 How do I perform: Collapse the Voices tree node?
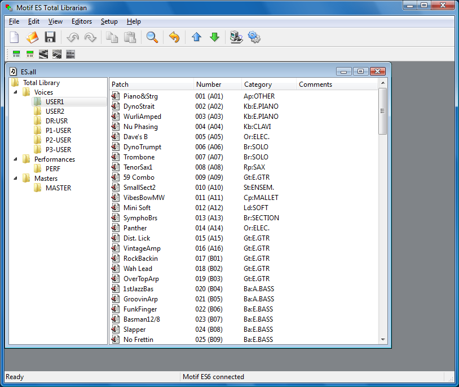click(x=15, y=92)
